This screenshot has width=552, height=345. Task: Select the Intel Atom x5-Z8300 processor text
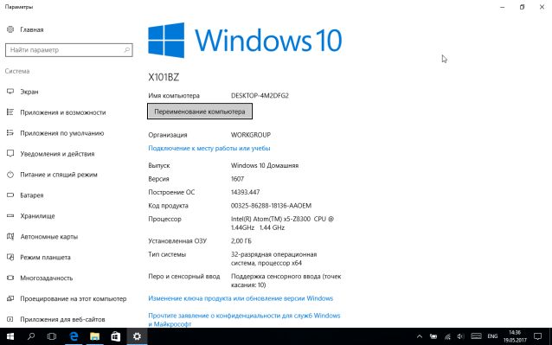tap(282, 223)
